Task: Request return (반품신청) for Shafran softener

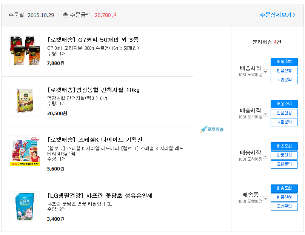Action: [284, 198]
